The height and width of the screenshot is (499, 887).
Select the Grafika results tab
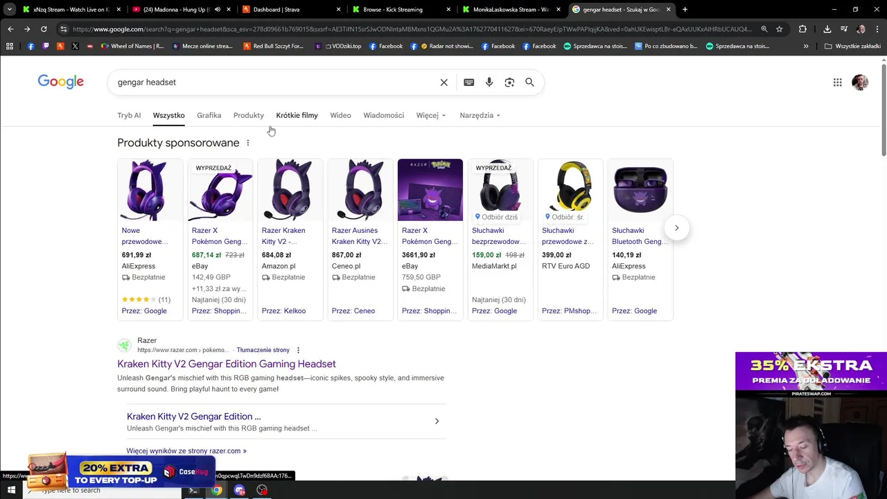coord(209,116)
